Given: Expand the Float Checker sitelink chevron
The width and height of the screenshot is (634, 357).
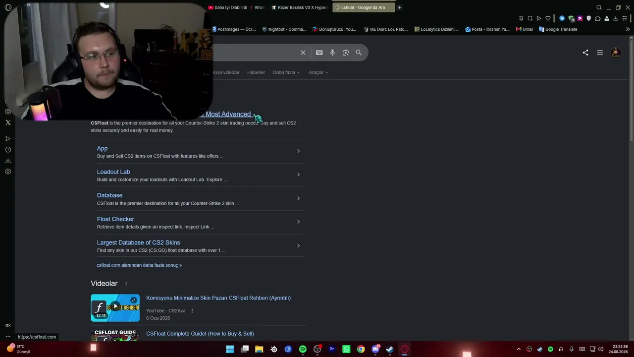Looking at the screenshot, I should coord(298,222).
